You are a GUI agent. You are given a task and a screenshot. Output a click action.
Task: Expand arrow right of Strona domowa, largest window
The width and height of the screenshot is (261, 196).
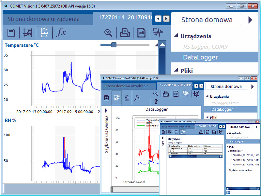pos(250,20)
